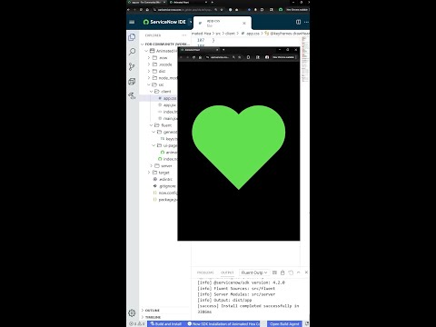This screenshot has width=436, height=327.
Task: Open a new tab in main browser
Action: click(x=213, y=3)
